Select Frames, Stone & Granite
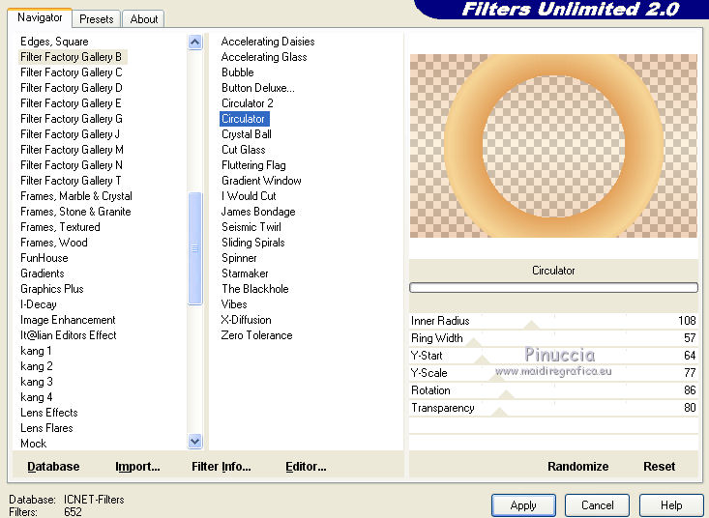Screen dimensions: 709x518 [75, 212]
